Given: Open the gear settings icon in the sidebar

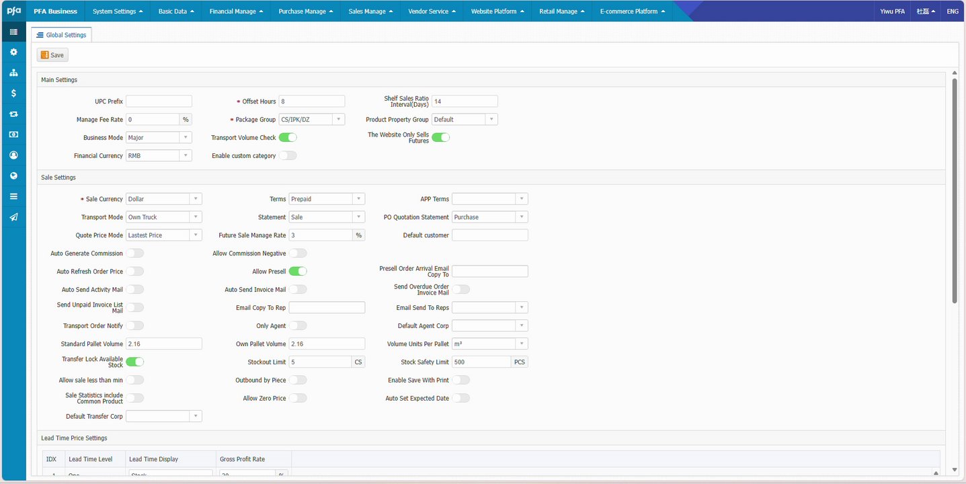Looking at the screenshot, I should 13,52.
